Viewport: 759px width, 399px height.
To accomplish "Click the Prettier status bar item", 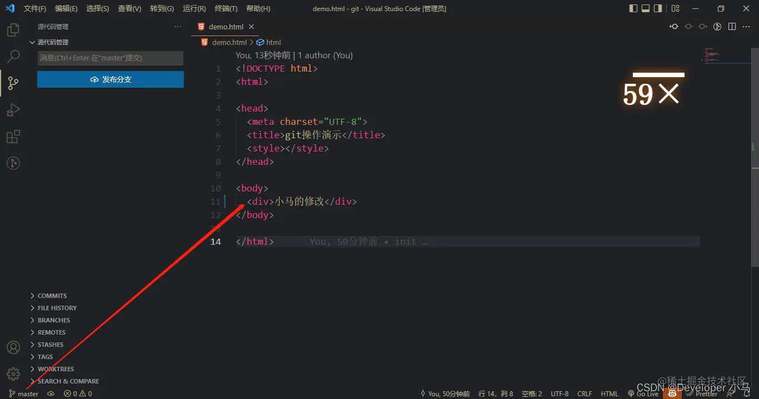I will [703, 393].
